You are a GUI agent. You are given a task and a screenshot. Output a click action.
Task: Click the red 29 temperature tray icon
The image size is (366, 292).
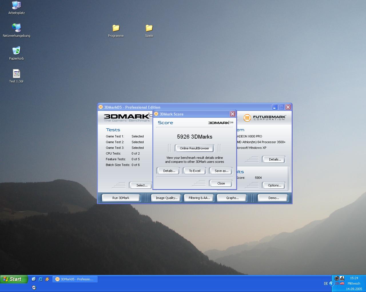click(x=337, y=283)
